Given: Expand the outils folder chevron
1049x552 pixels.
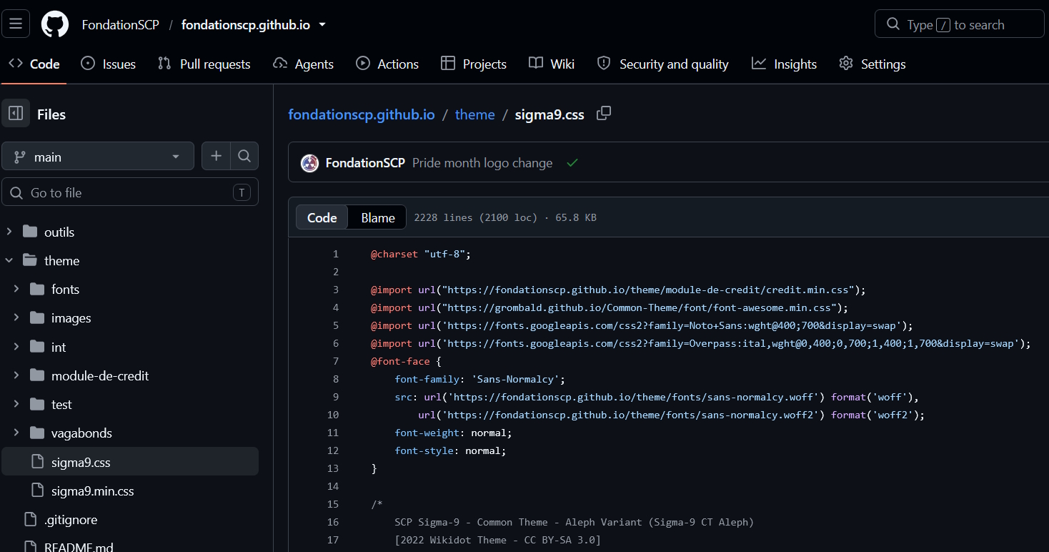Looking at the screenshot, I should [x=9, y=232].
